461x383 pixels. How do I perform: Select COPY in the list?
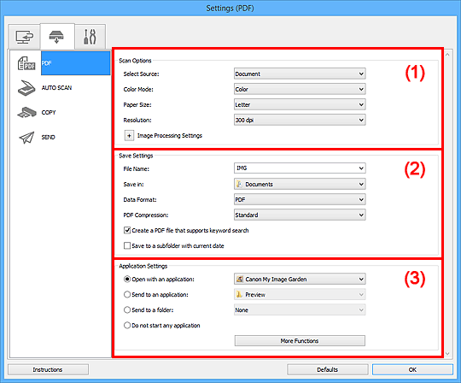pyautogui.click(x=49, y=113)
